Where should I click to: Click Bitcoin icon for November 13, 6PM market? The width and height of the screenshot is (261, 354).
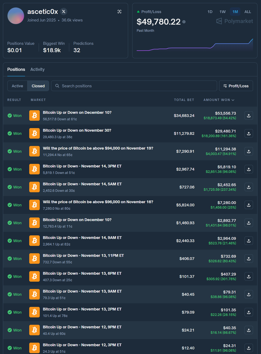pyautogui.click(x=35, y=276)
